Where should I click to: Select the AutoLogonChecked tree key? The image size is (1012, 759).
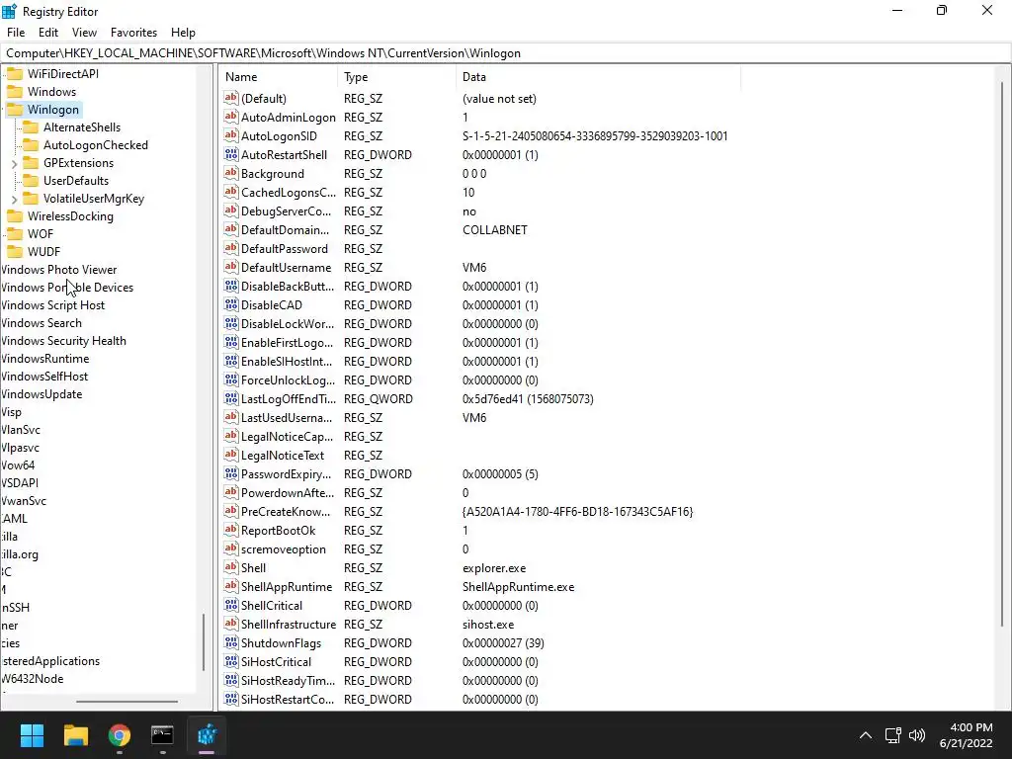96,145
